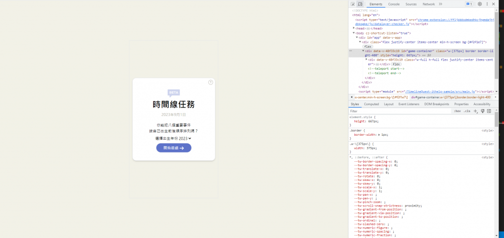The height and width of the screenshot is (238, 504).
Task: Open the Styles sub-tab
Action: (355, 104)
